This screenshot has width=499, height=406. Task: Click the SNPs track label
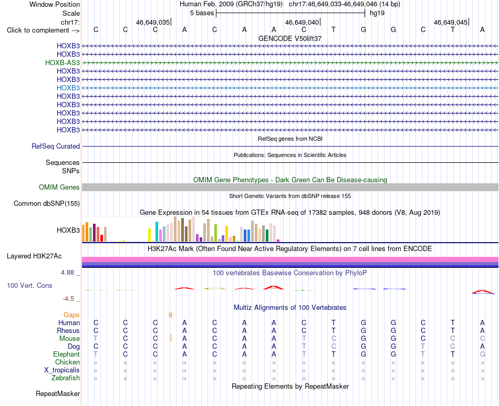coord(71,171)
